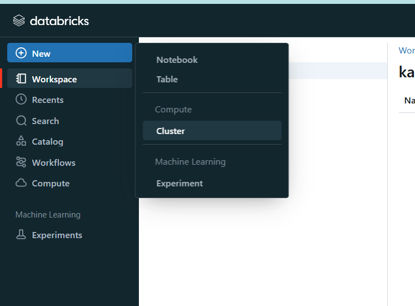Click the Recents clock icon
415x306 pixels.
[x=21, y=100]
